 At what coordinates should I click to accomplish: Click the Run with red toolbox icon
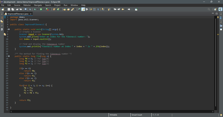[47, 9]
